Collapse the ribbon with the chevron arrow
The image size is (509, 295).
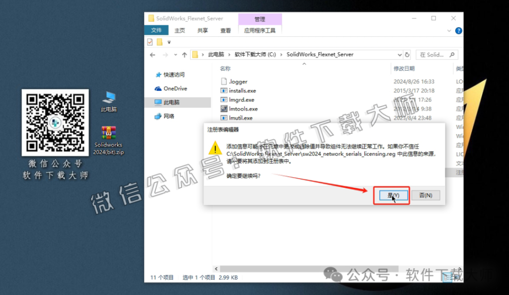[449, 30]
